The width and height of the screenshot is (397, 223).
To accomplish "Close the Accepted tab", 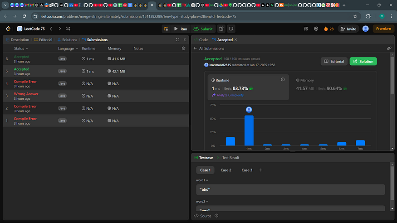I will coord(236,40).
